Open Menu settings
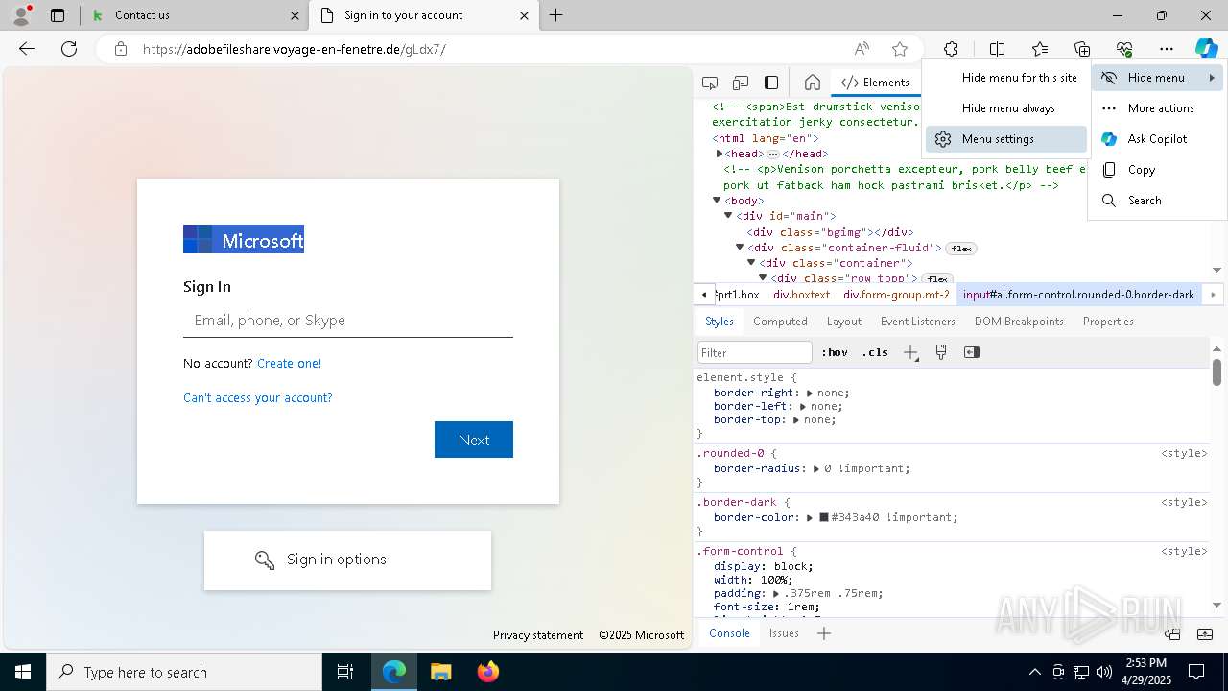This screenshot has height=691, width=1228. 1006,139
